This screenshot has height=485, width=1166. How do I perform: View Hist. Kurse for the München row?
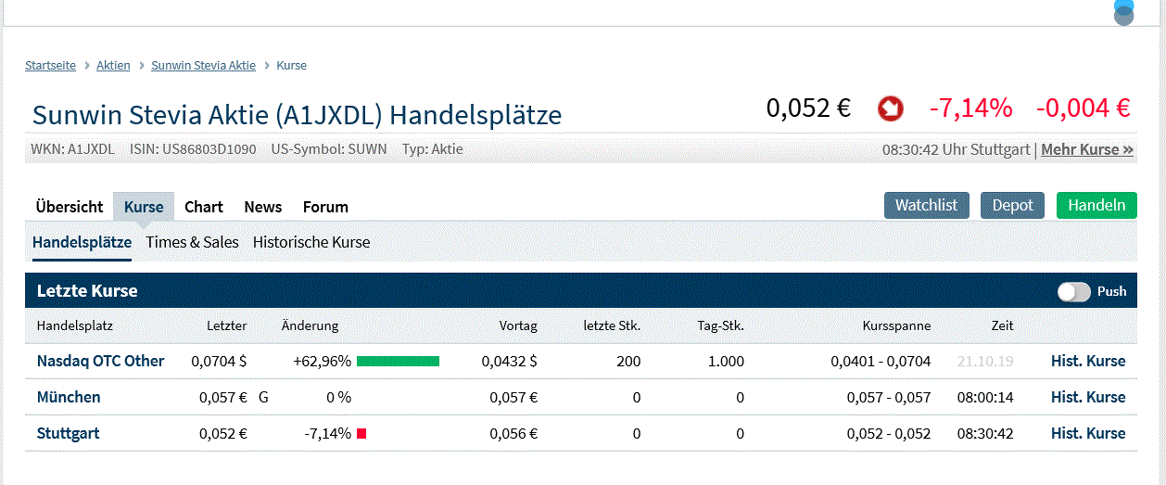point(1088,397)
